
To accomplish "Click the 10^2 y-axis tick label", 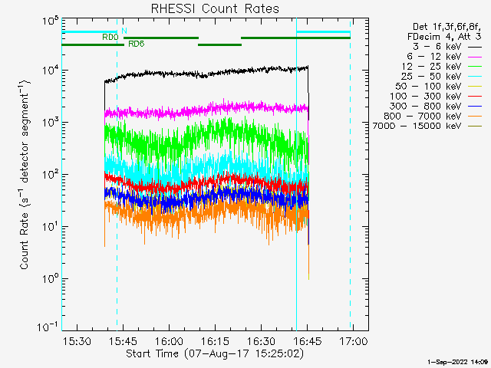I will pyautogui.click(x=49, y=173).
